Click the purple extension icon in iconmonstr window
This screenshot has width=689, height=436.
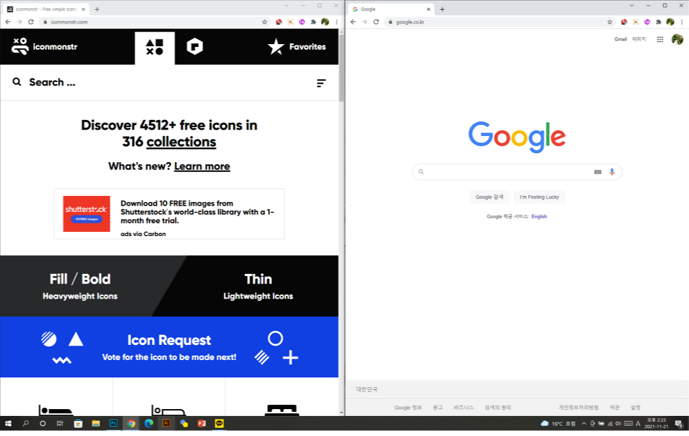(302, 21)
